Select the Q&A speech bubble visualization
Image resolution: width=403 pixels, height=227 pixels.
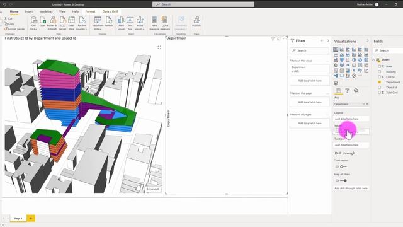(341, 76)
